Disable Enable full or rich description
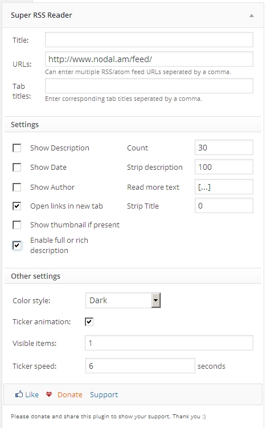This screenshot has height=428, width=267. point(17,246)
